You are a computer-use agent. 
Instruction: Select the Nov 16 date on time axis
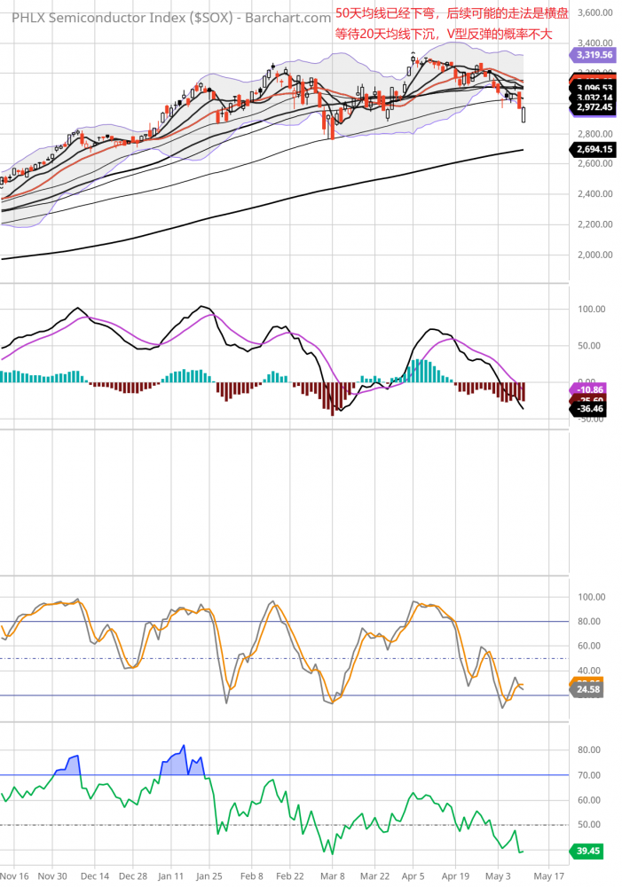tap(15, 876)
